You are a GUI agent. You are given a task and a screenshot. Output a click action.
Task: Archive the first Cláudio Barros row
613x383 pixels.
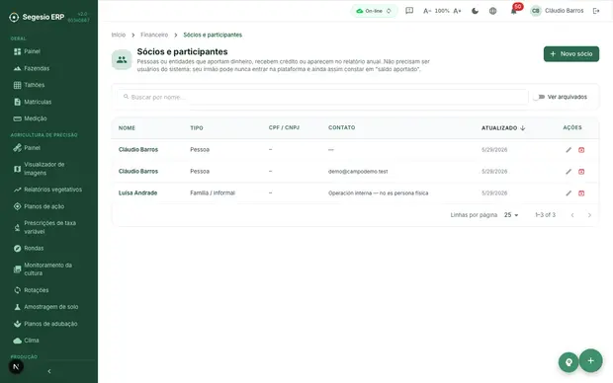[581, 150]
